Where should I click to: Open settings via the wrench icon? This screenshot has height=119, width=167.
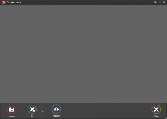pyautogui.click(x=155, y=2)
